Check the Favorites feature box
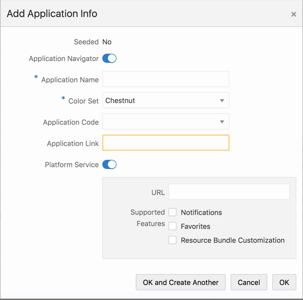The width and height of the screenshot is (303, 300). point(173,226)
